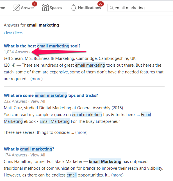Click the 1,034 Answers count
The height and width of the screenshot is (181, 173).
pyautogui.click(x=17, y=52)
